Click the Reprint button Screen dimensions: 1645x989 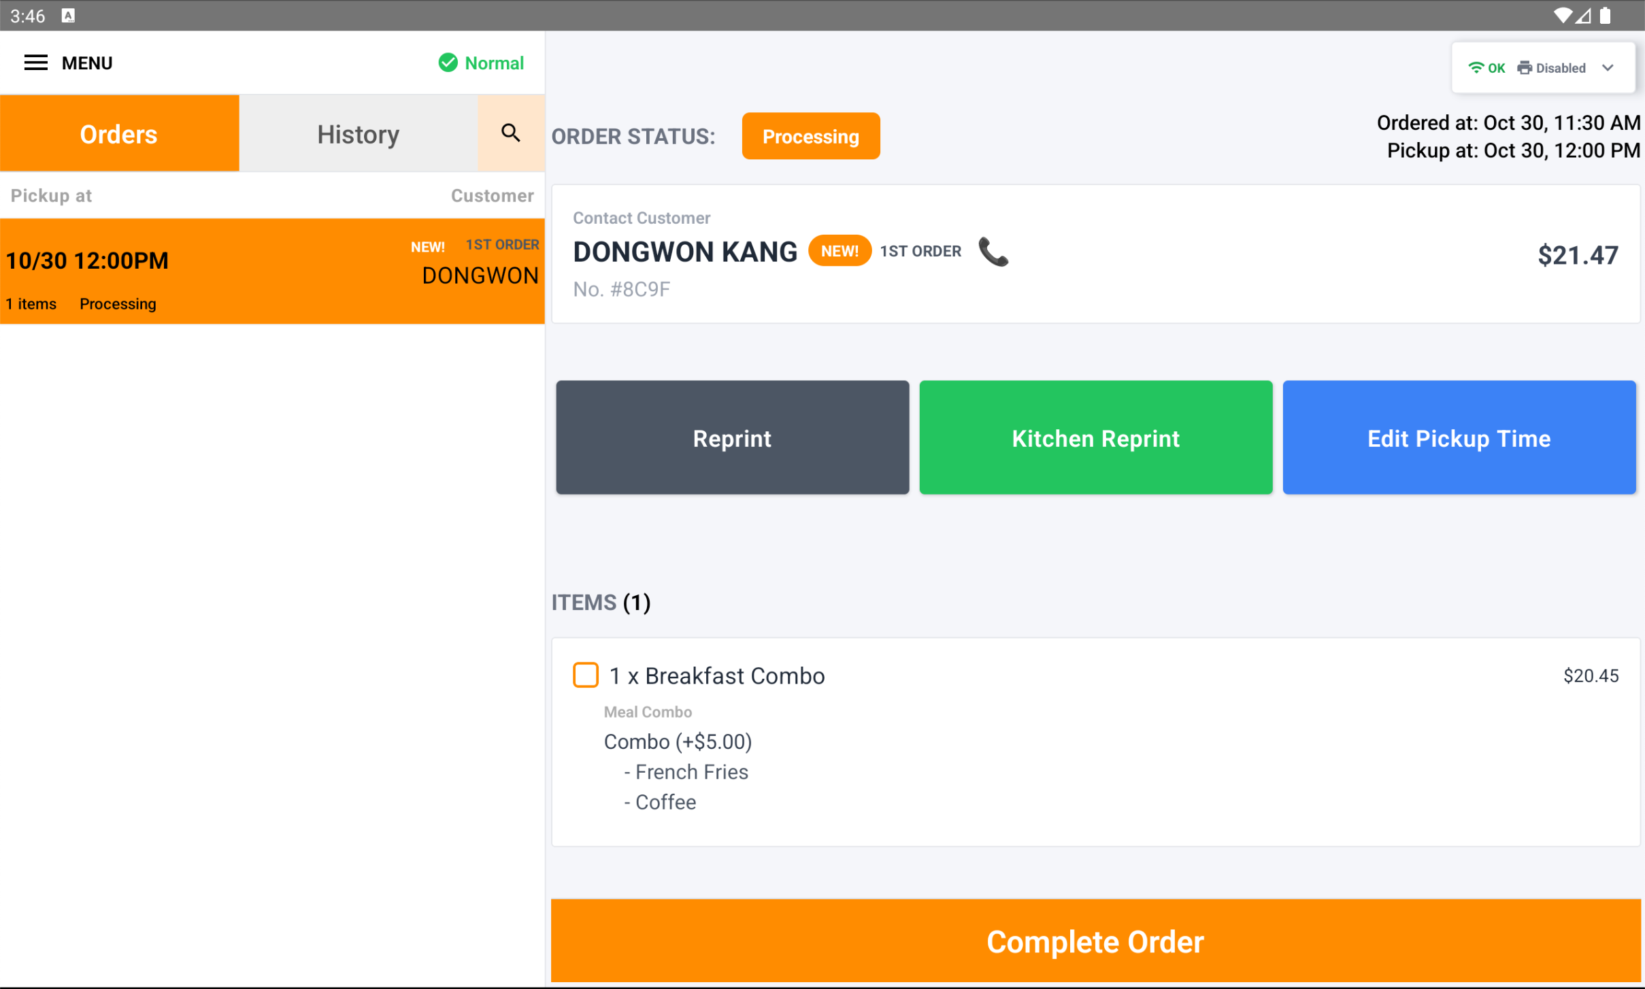(731, 437)
